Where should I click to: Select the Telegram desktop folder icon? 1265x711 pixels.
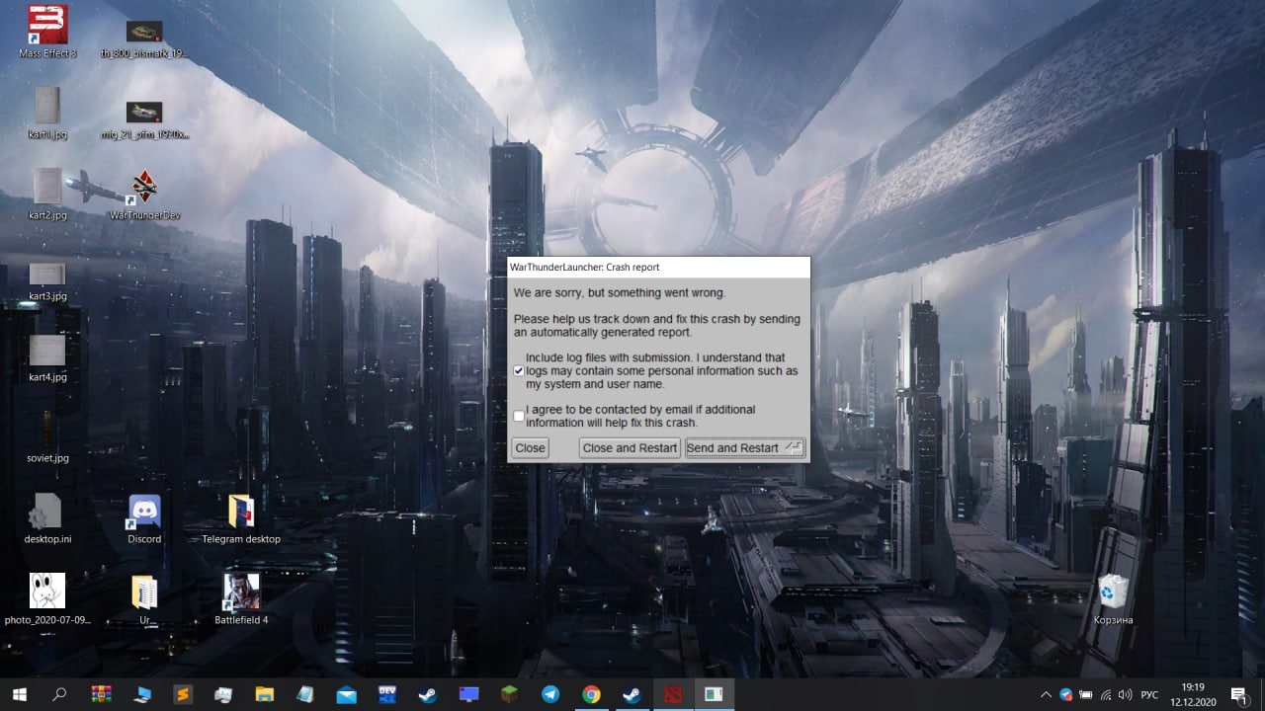(241, 518)
